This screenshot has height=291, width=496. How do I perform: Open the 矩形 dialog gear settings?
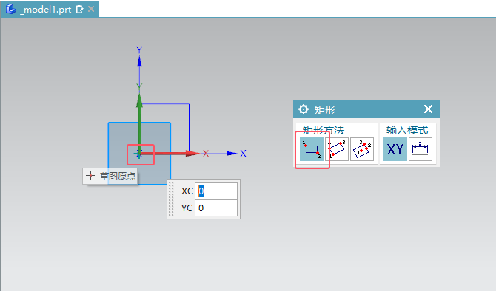(304, 109)
